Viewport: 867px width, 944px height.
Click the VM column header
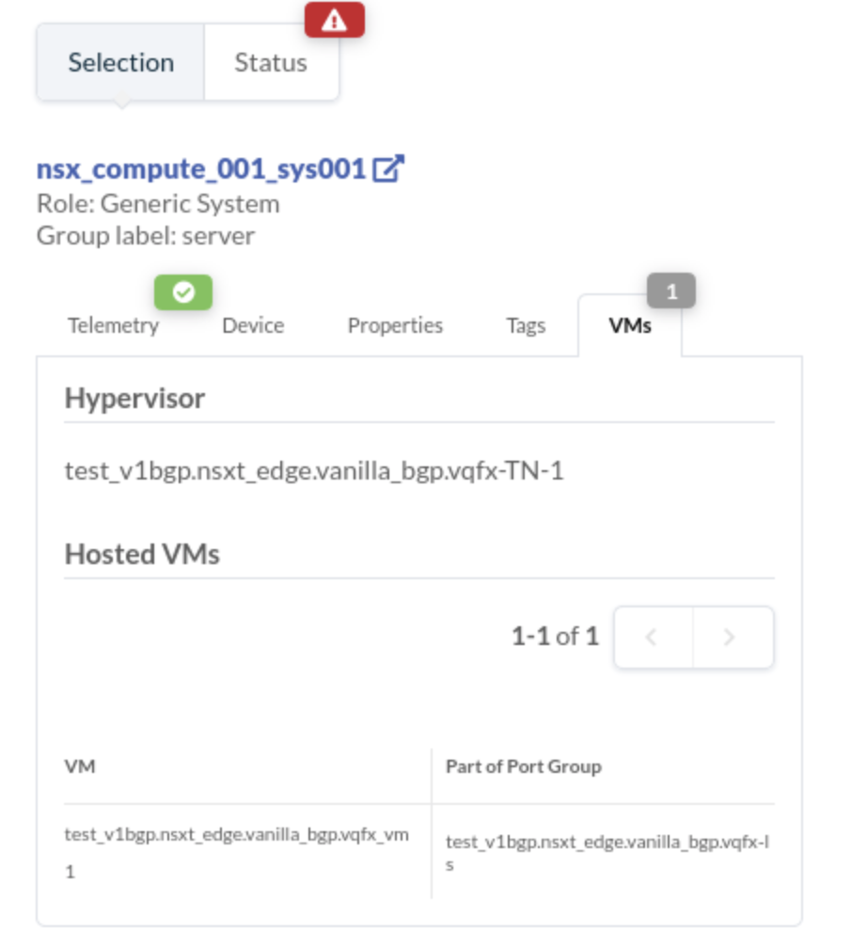pyautogui.click(x=81, y=766)
